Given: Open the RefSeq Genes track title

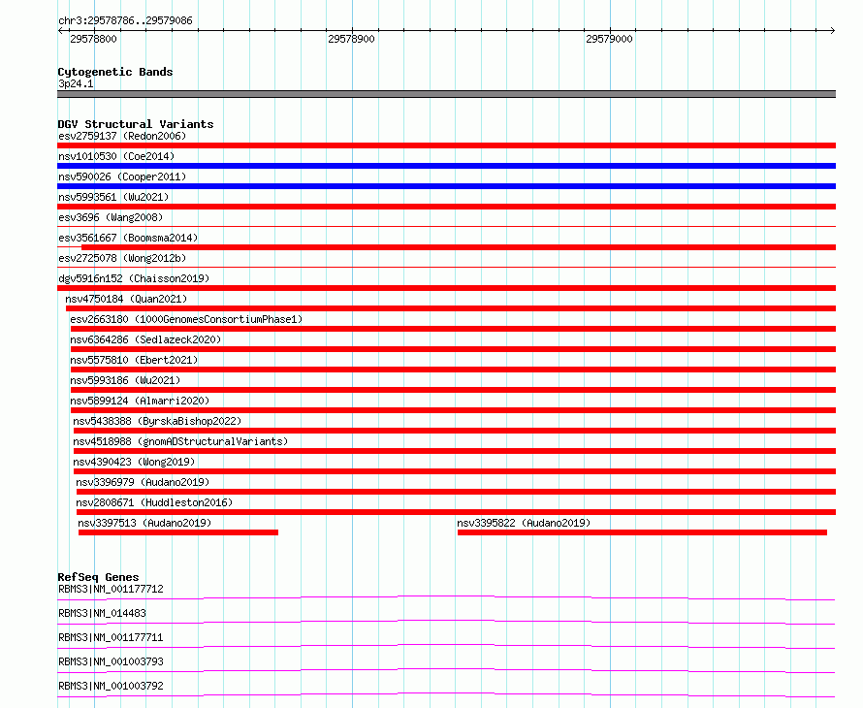Looking at the screenshot, I should [98, 577].
